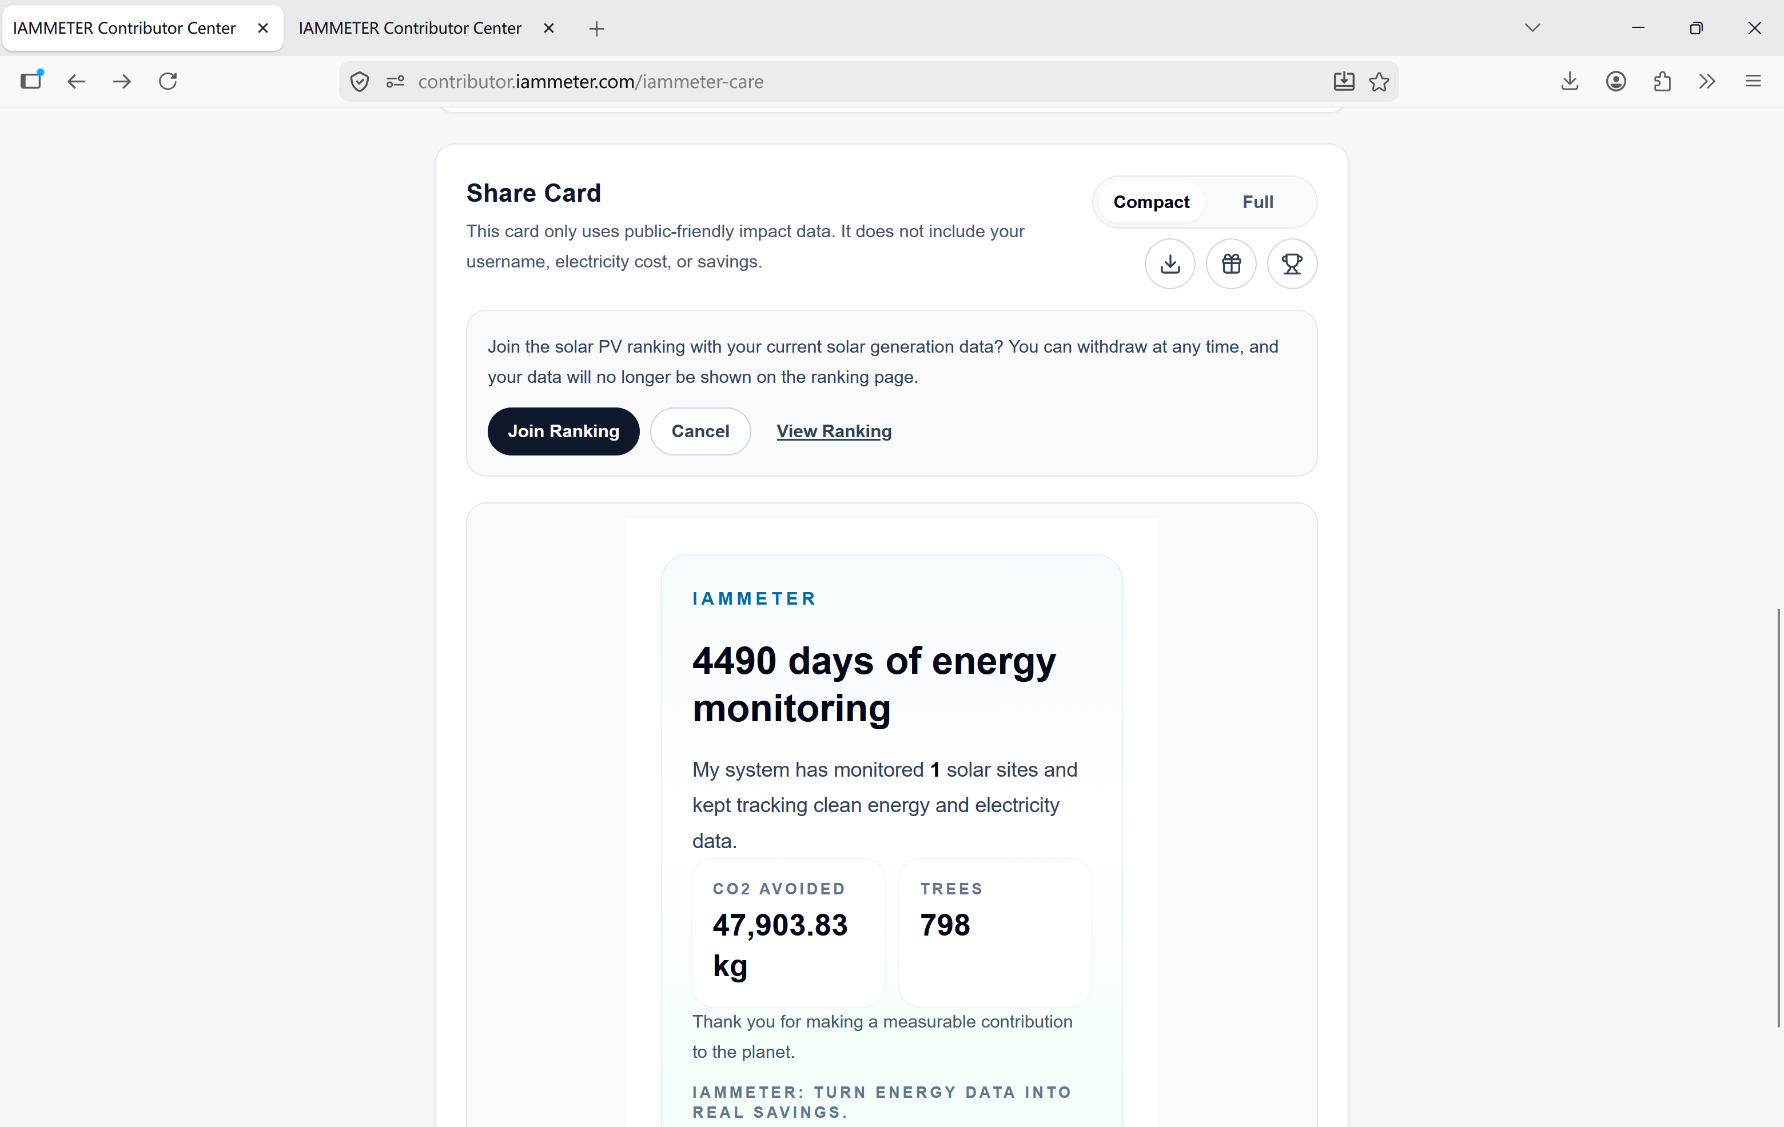Click the 4490 days of energy monitoring title

point(874,684)
